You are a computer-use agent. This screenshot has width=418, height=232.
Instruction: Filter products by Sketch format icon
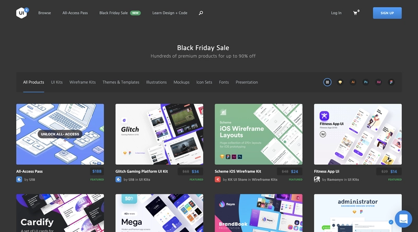340,82
